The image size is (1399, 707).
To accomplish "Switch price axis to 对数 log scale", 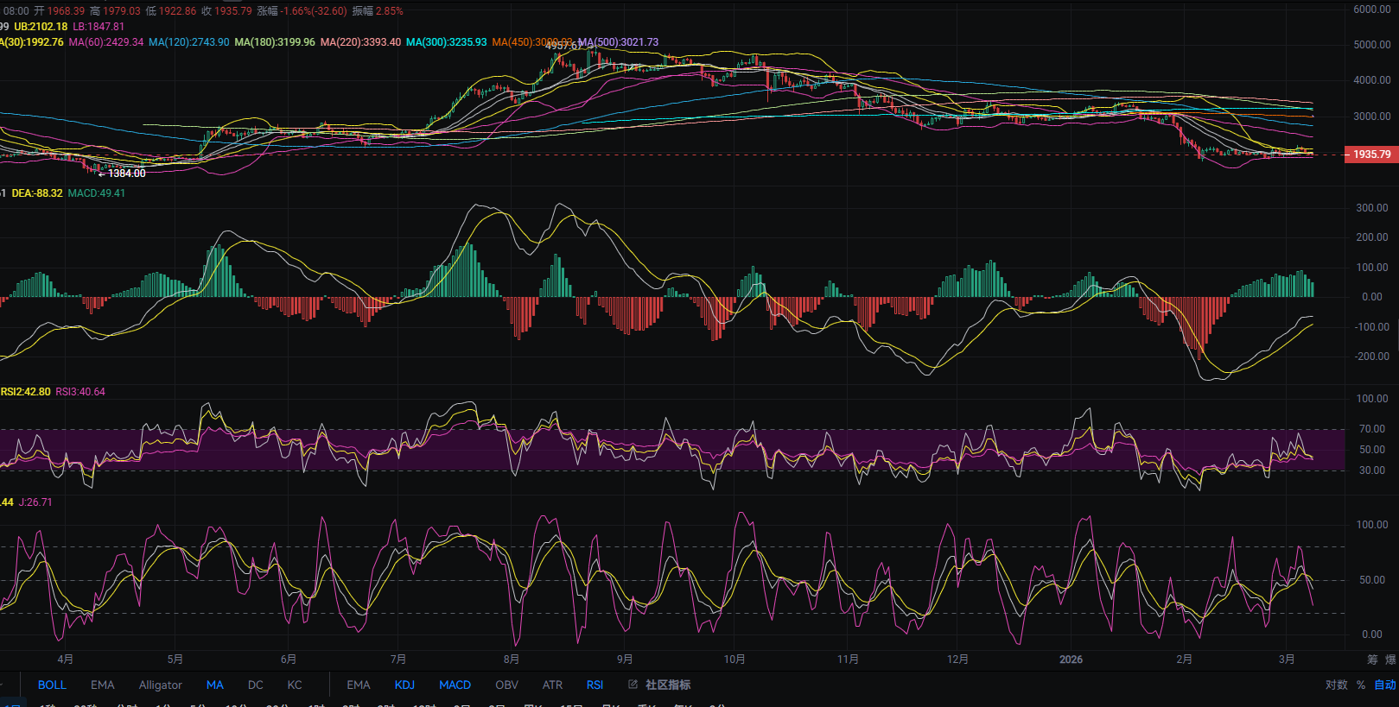I will [1336, 685].
